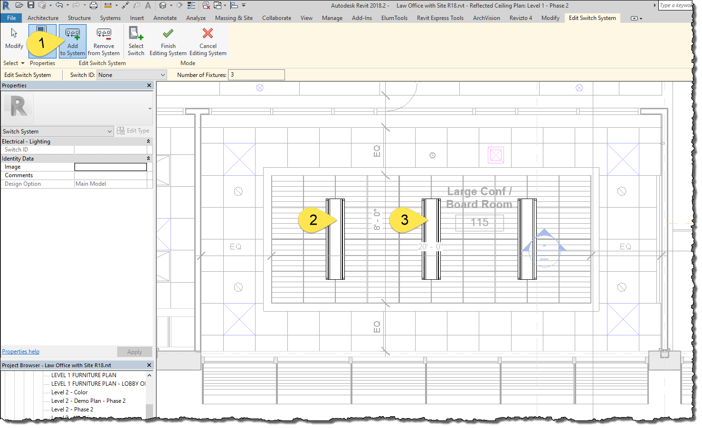This screenshot has height=428, width=702.
Task: Click the Open file icon
Action: tap(19, 5)
